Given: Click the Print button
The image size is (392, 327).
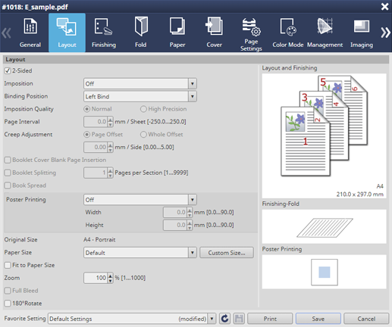Looking at the screenshot, I should [x=270, y=319].
